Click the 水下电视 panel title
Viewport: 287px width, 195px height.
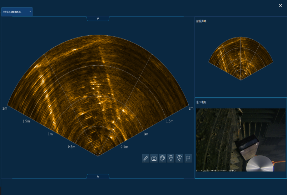pos(201,102)
